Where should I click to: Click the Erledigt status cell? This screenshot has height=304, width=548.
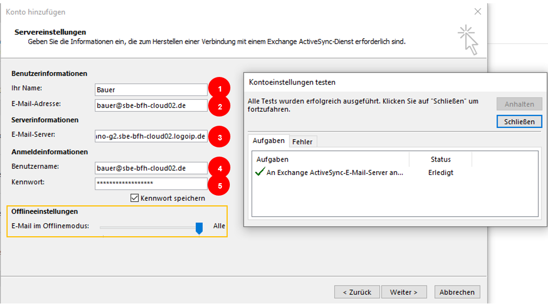(440, 173)
